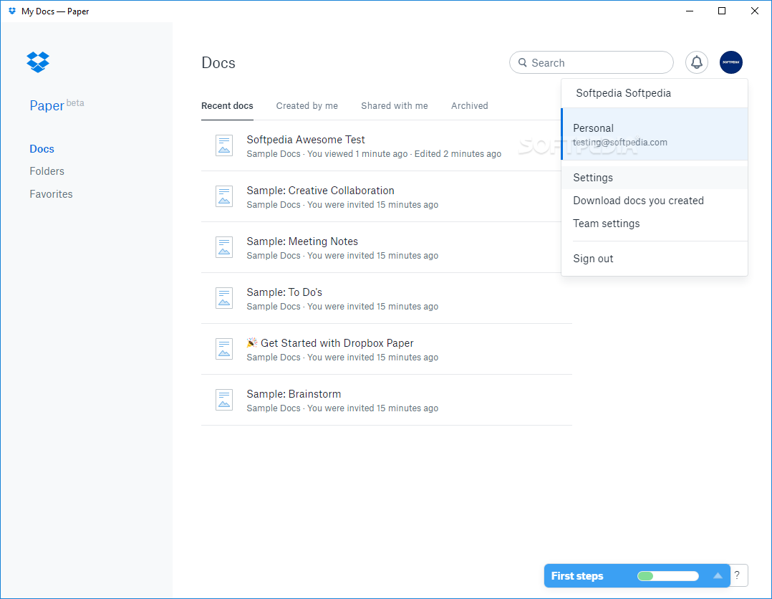Screen dimensions: 772x599
Task: Close the Paper window
Action: [x=755, y=11]
